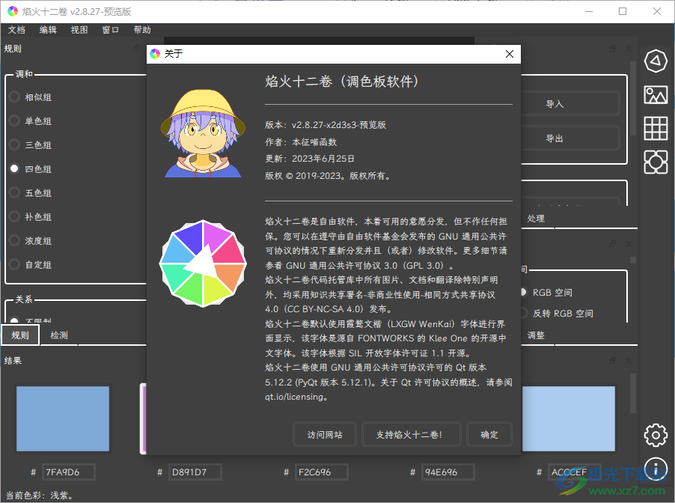Viewport: 675px width, 503px height.
Task: Confirm the About dialog with 确定
Action: 489,433
